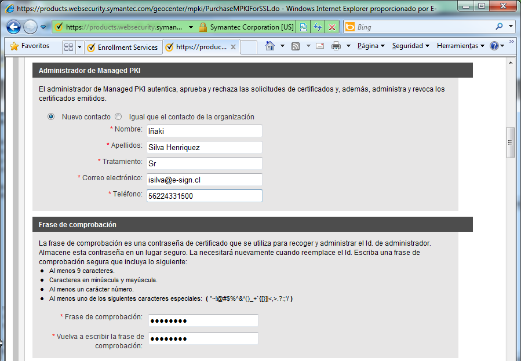Expand the Seguridad dropdown menu
Screen dimensions: 521x361
click(x=410, y=46)
